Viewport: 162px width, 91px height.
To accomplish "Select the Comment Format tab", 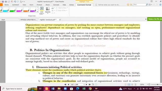I will [84, 5].
